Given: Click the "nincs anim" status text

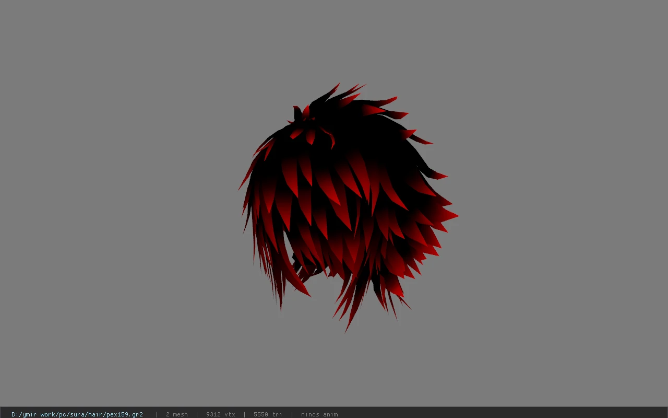Looking at the screenshot, I should tap(319, 414).
